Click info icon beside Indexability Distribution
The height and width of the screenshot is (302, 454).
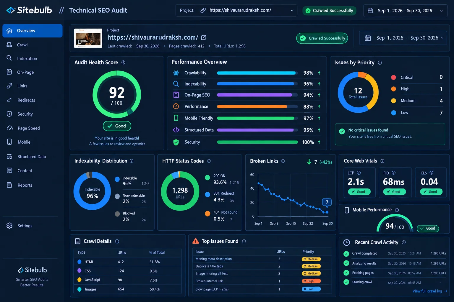pyautogui.click(x=132, y=161)
